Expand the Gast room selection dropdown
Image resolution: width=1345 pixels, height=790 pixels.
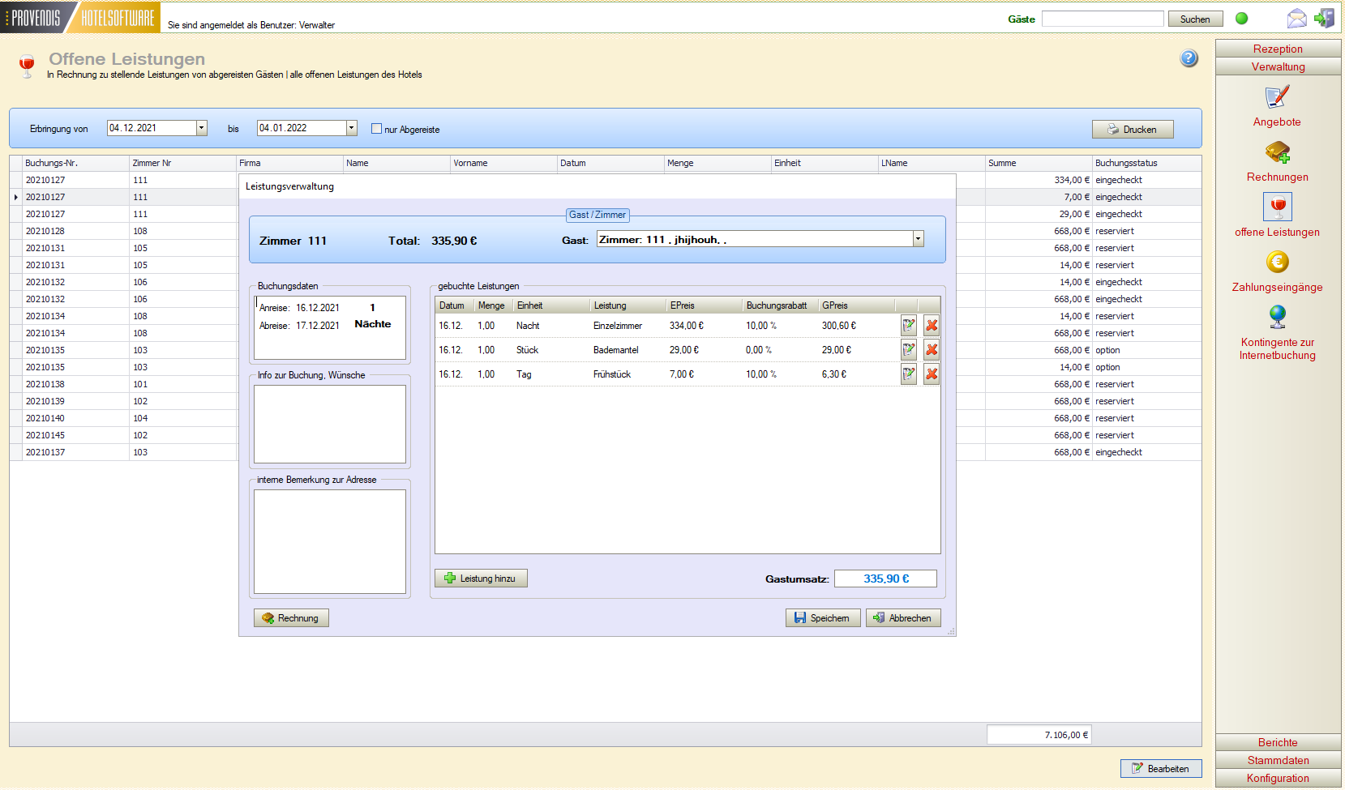tap(918, 239)
